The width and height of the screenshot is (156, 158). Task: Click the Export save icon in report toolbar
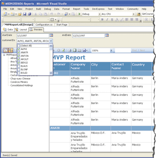pyautogui.click(x=84, y=50)
